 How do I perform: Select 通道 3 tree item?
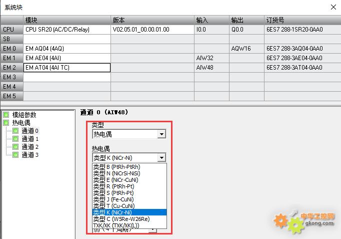(x=30, y=155)
